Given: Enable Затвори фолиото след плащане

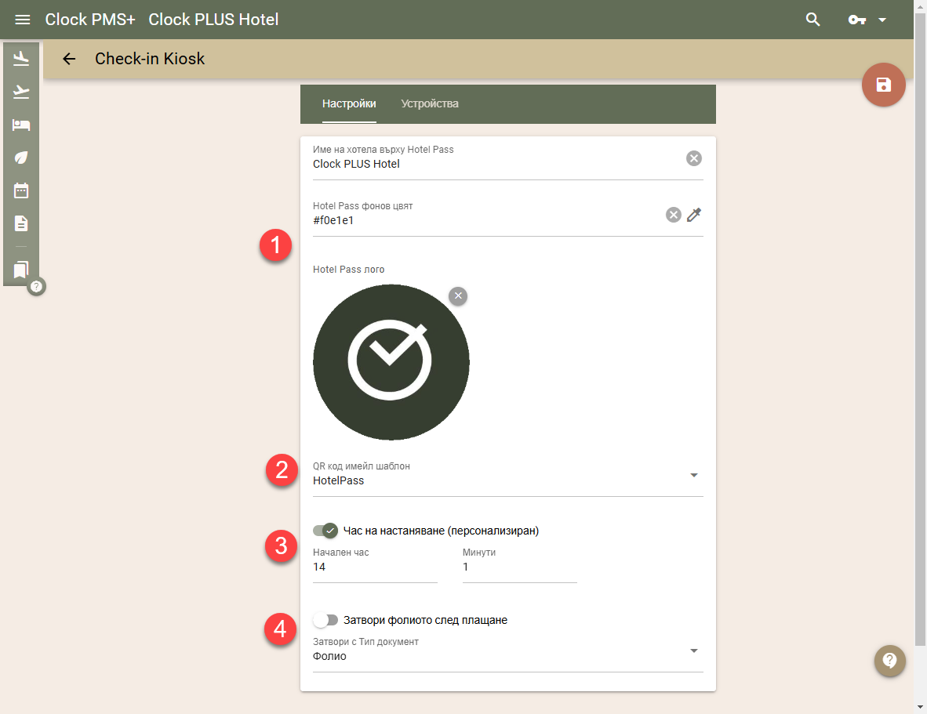Looking at the screenshot, I should tap(325, 620).
